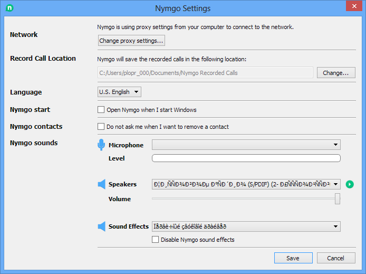Image resolution: width=366 pixels, height=274 pixels.
Task: Open the U.S. English language dropdown
Action: coord(119,92)
